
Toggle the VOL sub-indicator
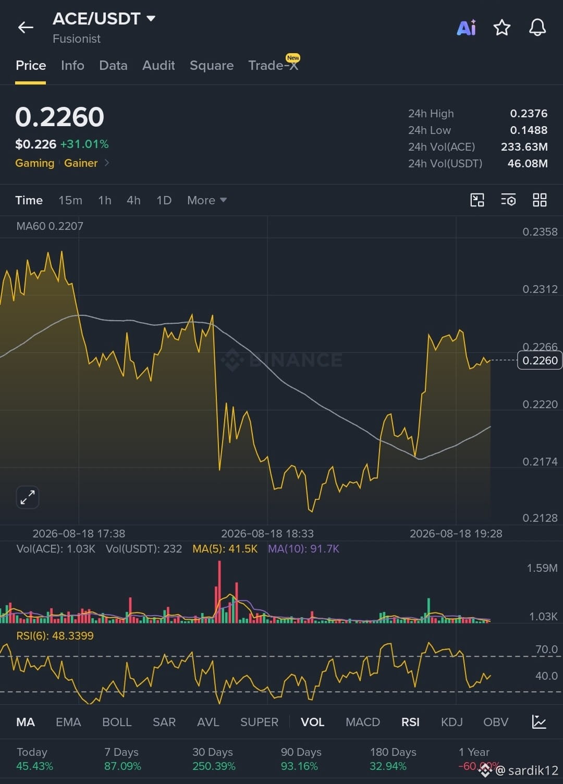pos(313,722)
